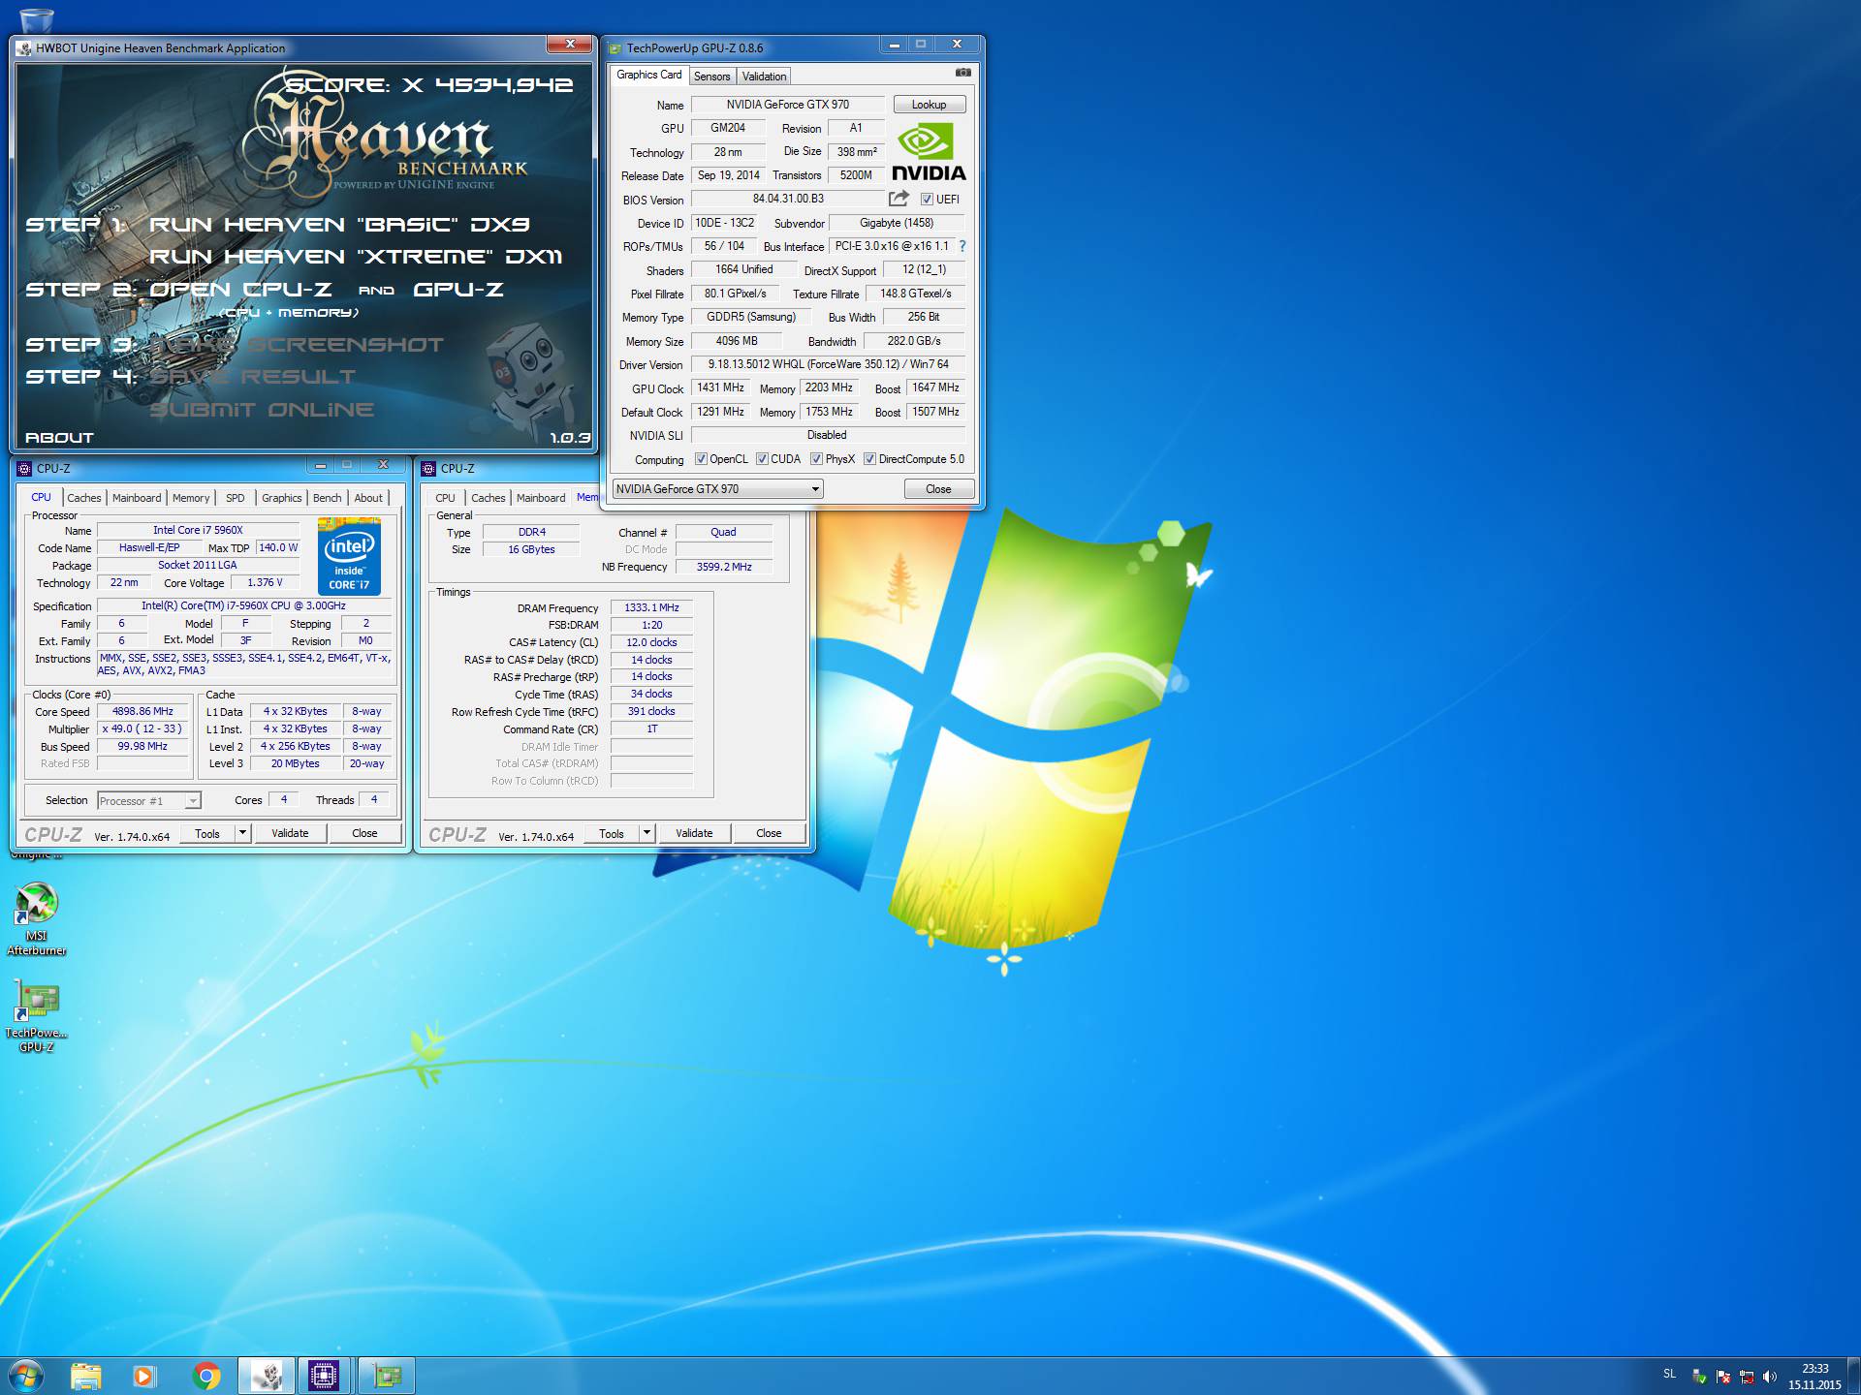Click the SL language indicator in the taskbar
1861x1395 pixels.
tap(1669, 1374)
